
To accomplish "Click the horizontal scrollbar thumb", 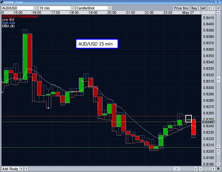I will tap(177, 169).
